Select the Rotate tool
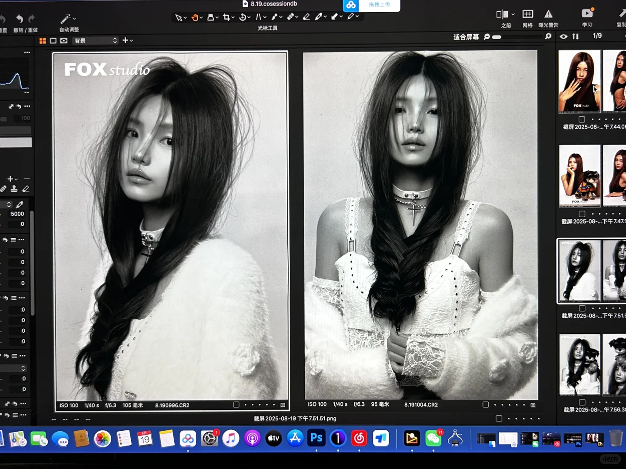 pyautogui.click(x=243, y=17)
